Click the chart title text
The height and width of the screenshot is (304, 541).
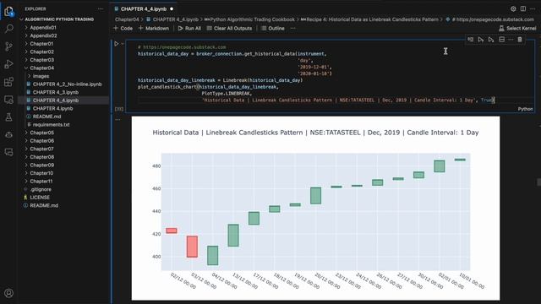(315, 133)
